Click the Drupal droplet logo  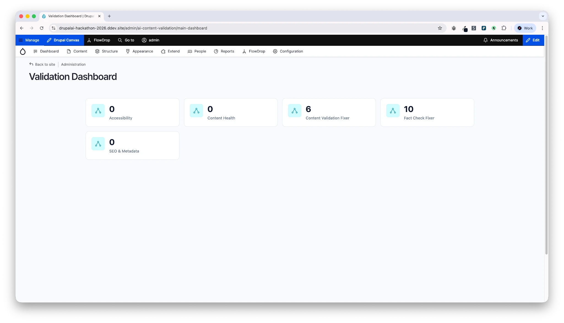point(23,51)
